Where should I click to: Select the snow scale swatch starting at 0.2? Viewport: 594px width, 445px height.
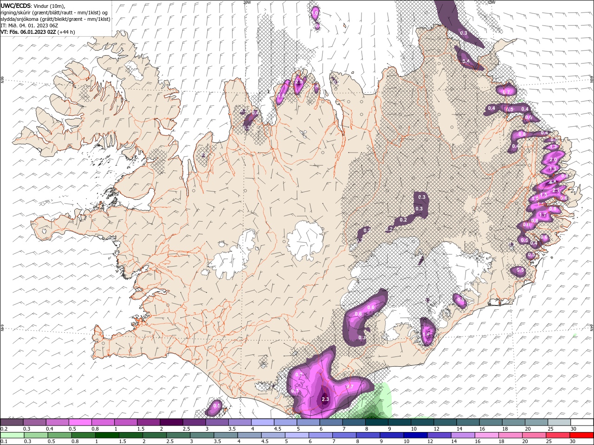click(x=12, y=422)
